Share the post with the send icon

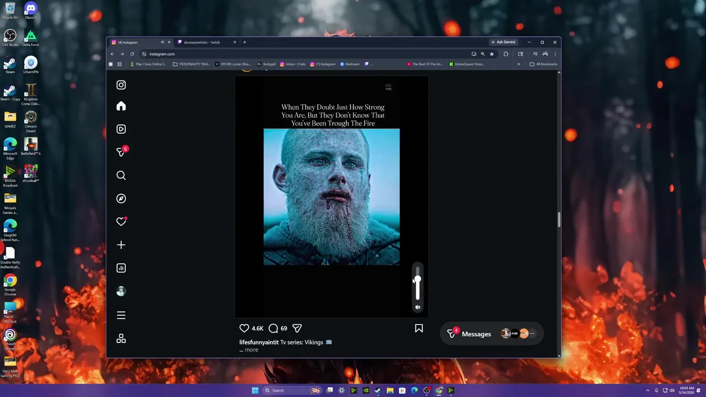click(x=297, y=328)
